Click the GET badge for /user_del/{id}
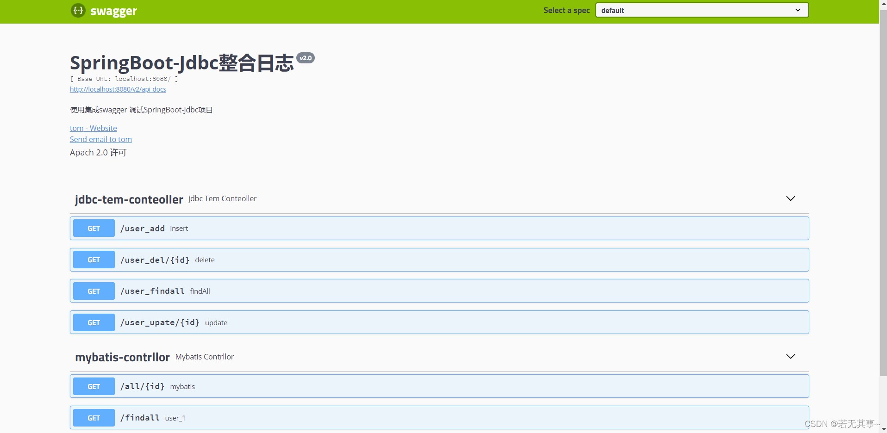 [x=93, y=260]
